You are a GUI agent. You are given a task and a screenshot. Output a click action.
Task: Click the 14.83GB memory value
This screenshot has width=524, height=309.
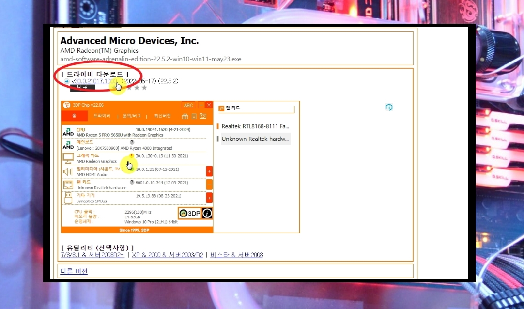tap(132, 217)
